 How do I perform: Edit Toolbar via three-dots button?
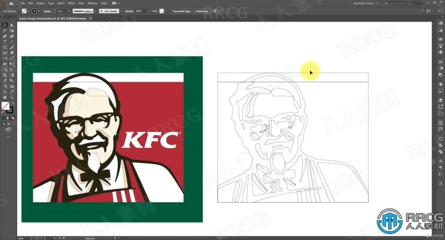8,137
